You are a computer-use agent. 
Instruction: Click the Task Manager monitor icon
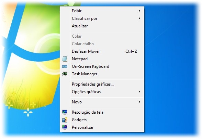[65, 74]
